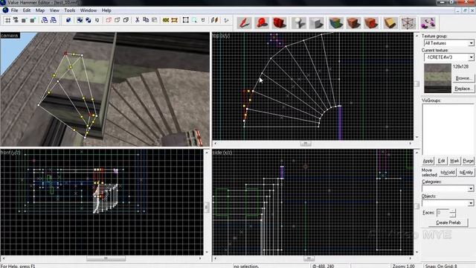
Task: Click the Replace texture button
Action: point(463,89)
